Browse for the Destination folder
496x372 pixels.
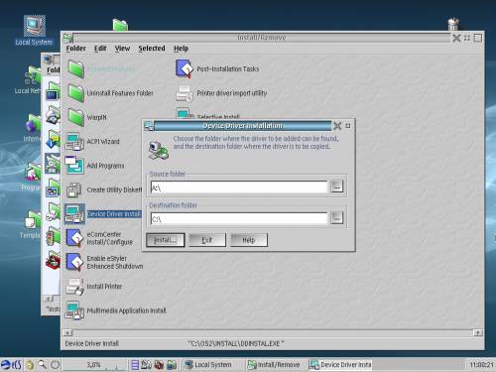pos(336,218)
